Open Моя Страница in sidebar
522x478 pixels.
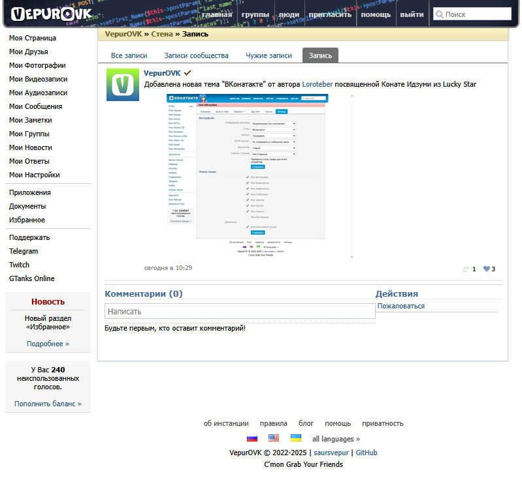pyautogui.click(x=33, y=38)
